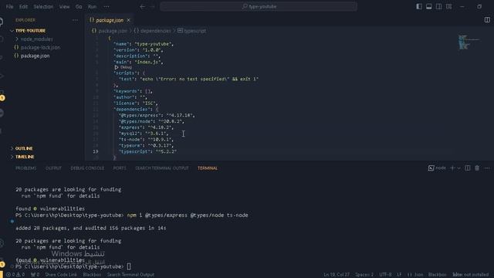This screenshot has height=278, width=494.
Task: Switch to the PROBLEMS panel tab
Action: point(25,168)
